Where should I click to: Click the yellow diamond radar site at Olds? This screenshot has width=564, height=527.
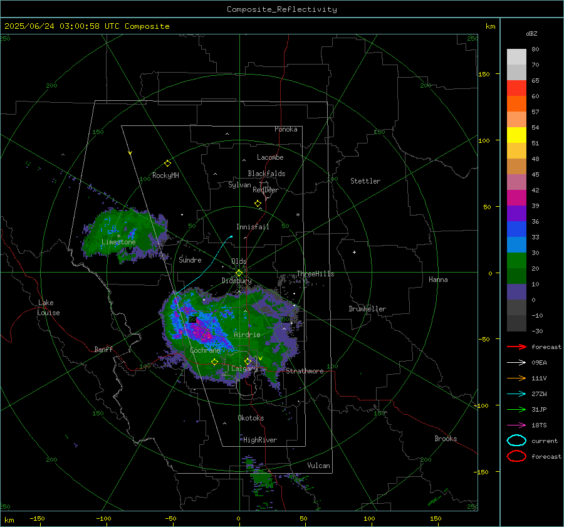click(x=239, y=273)
